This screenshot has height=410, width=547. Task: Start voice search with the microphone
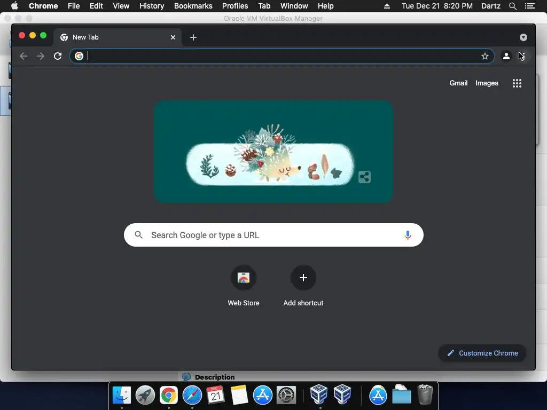(408, 235)
